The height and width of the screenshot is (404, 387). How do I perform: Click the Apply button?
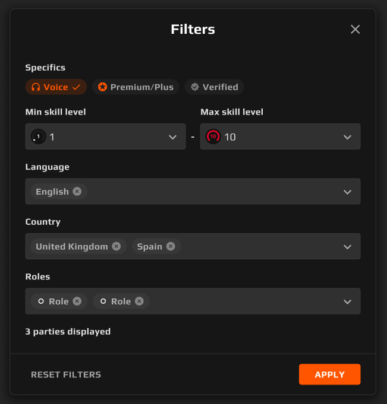coord(330,374)
